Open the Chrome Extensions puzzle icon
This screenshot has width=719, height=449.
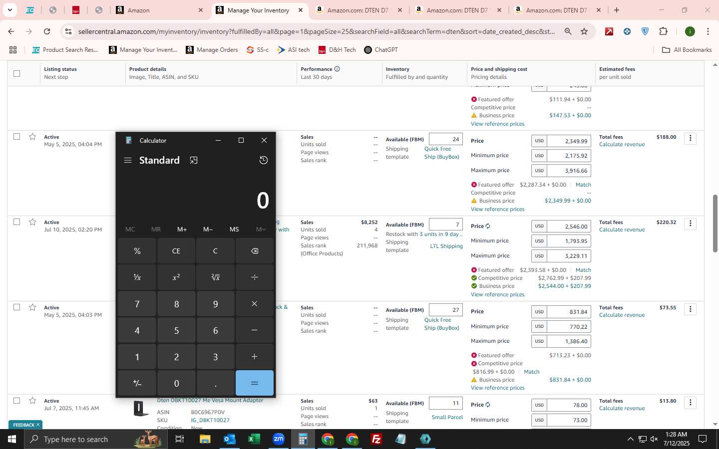tap(663, 31)
